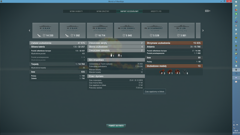
Task: Click the volume icon in system tray
Action: pyautogui.click(x=234, y=125)
